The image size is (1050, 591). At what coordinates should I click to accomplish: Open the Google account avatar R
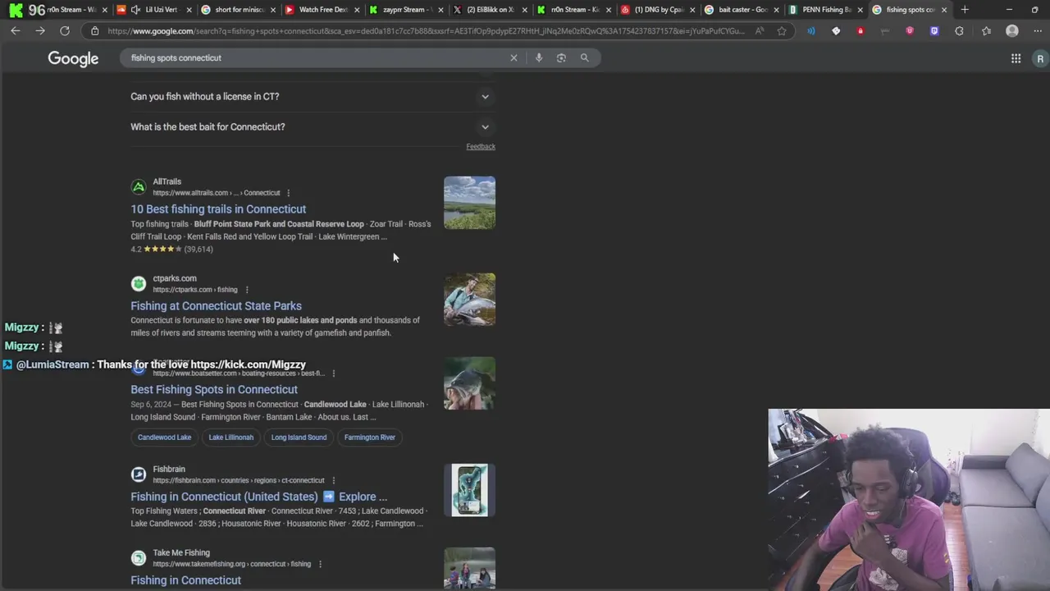(x=1040, y=58)
